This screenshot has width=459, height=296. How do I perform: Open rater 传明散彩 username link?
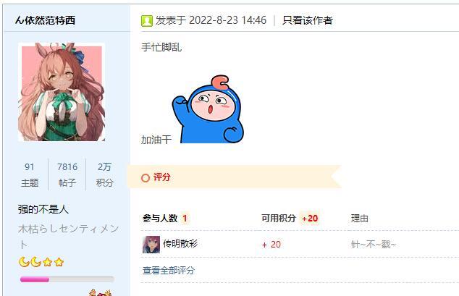[x=180, y=244]
